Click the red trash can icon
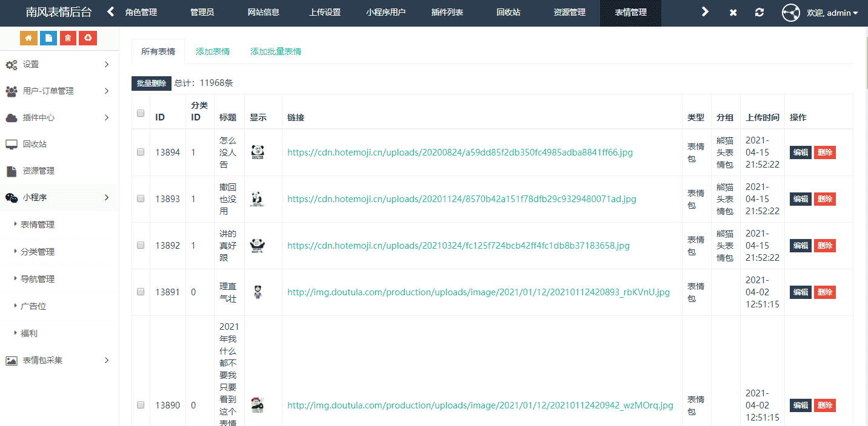The height and width of the screenshot is (426, 868). [67, 38]
